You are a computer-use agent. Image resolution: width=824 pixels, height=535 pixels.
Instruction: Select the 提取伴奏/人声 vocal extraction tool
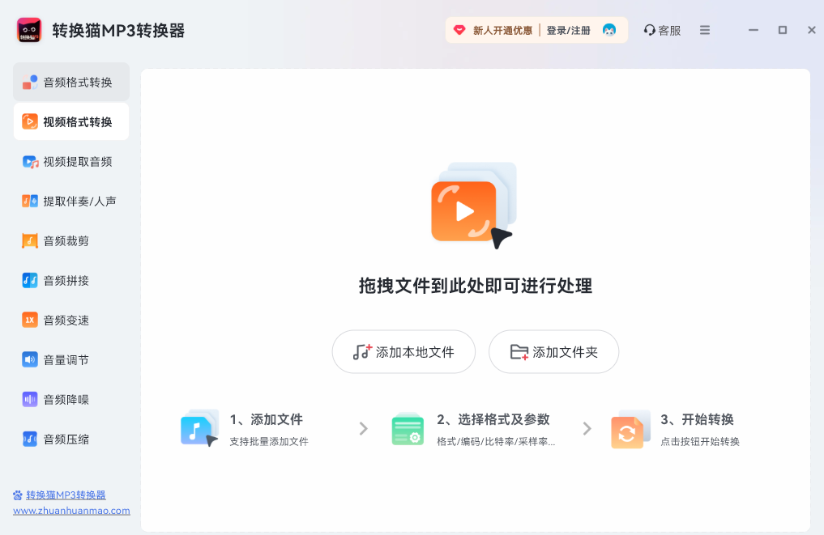(x=70, y=201)
